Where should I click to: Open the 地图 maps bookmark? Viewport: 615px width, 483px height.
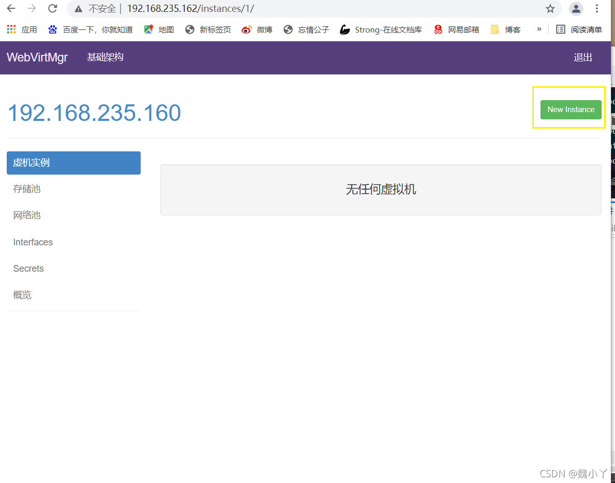coord(159,29)
